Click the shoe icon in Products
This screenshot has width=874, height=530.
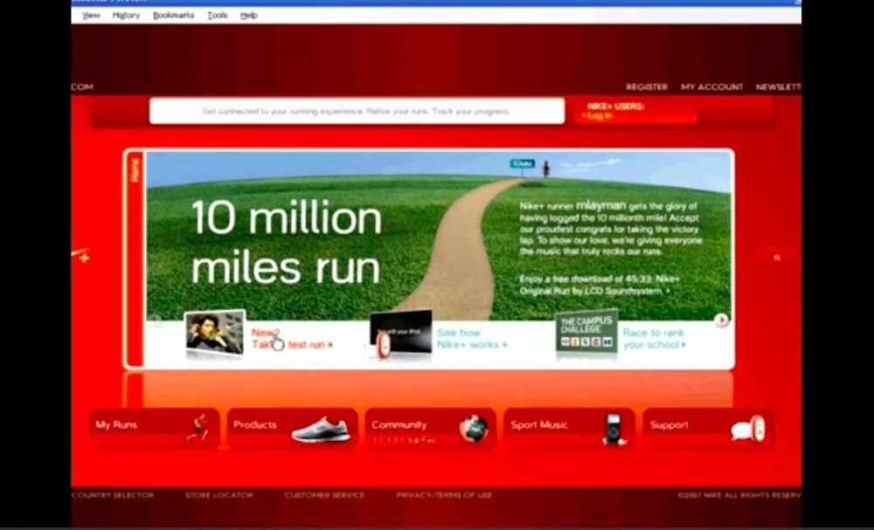click(x=320, y=429)
